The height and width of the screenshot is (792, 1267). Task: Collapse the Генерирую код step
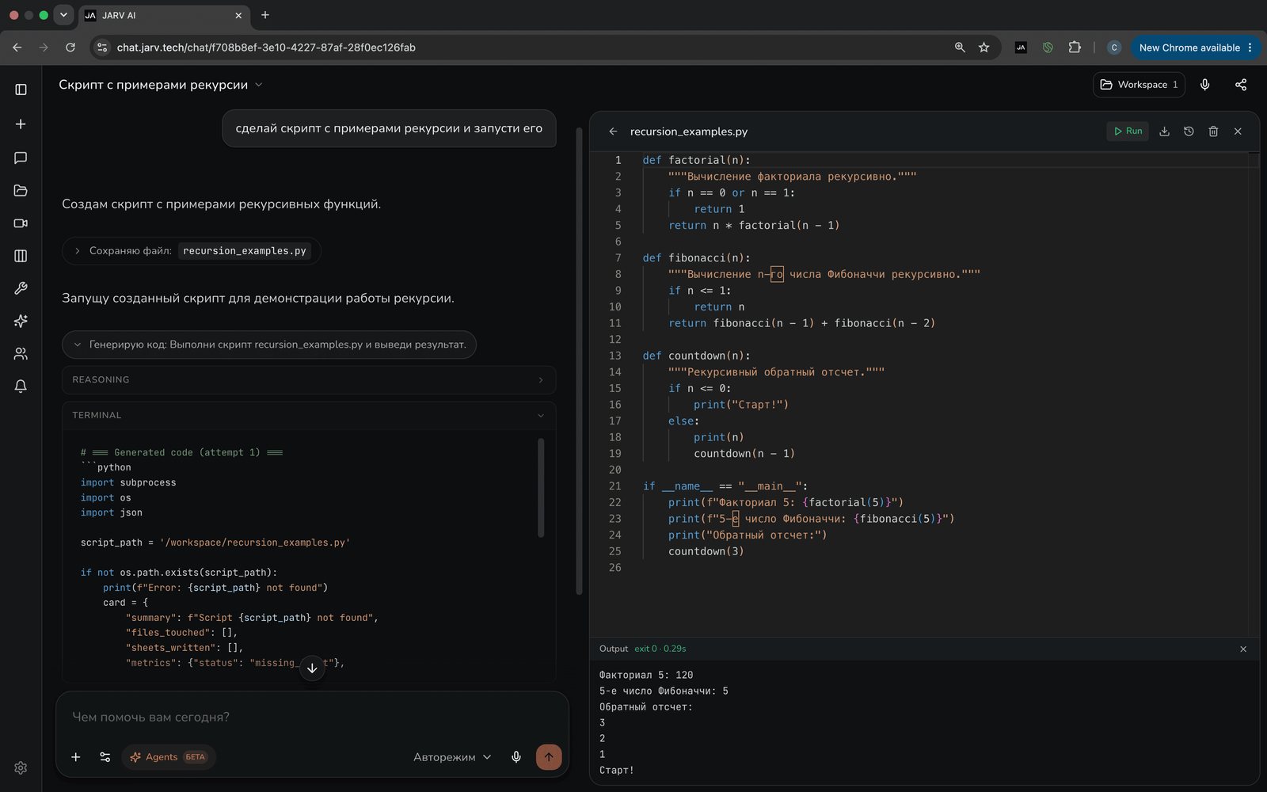pos(269,345)
